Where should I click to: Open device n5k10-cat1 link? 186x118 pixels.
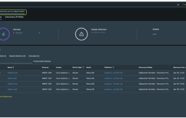(x=12, y=78)
